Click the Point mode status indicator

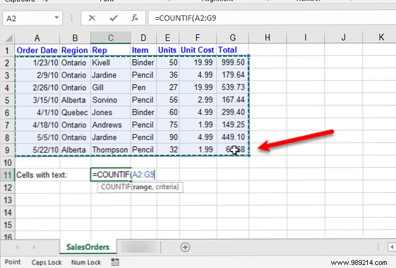(13, 262)
